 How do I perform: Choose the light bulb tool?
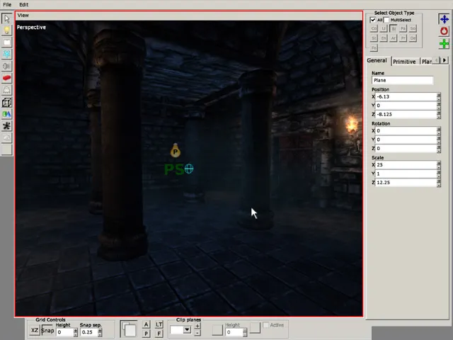pyautogui.click(x=7, y=30)
